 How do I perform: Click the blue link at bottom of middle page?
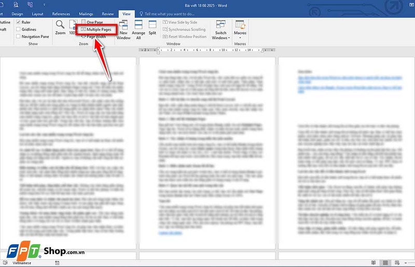point(170,233)
